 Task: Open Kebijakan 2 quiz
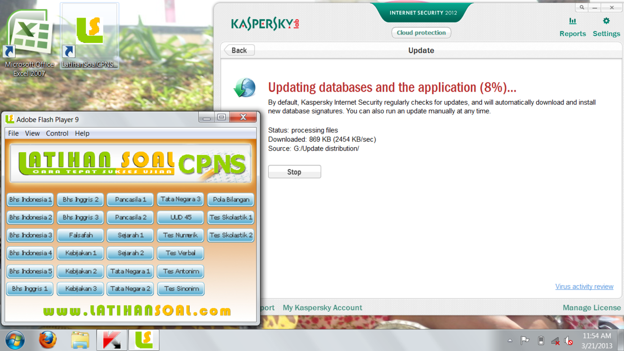tap(80, 271)
